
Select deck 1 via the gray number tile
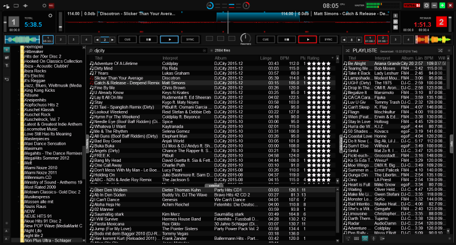[x=14, y=22]
